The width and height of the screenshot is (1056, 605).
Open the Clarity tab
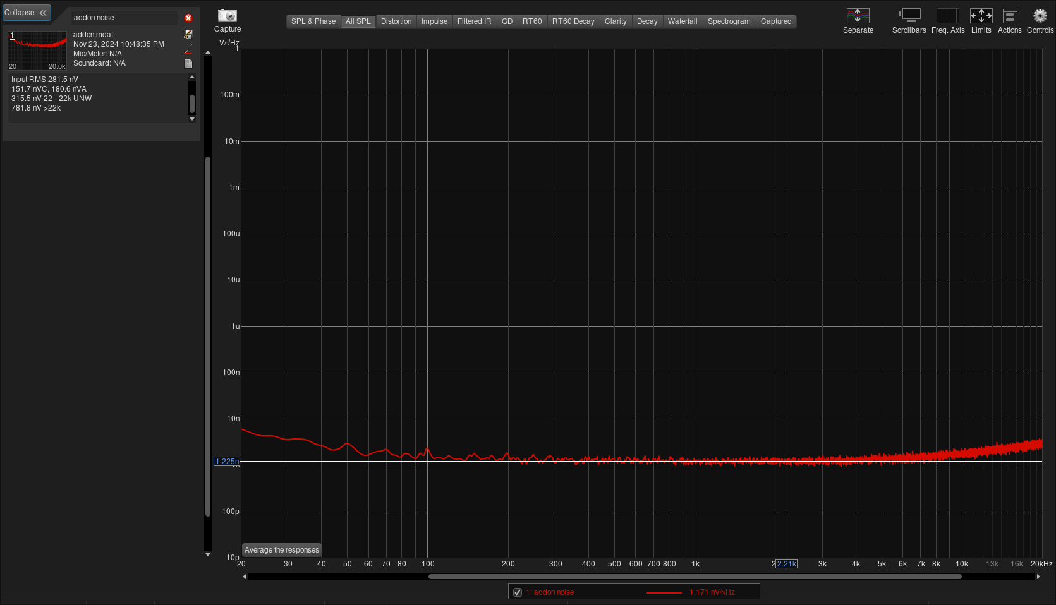(x=616, y=21)
